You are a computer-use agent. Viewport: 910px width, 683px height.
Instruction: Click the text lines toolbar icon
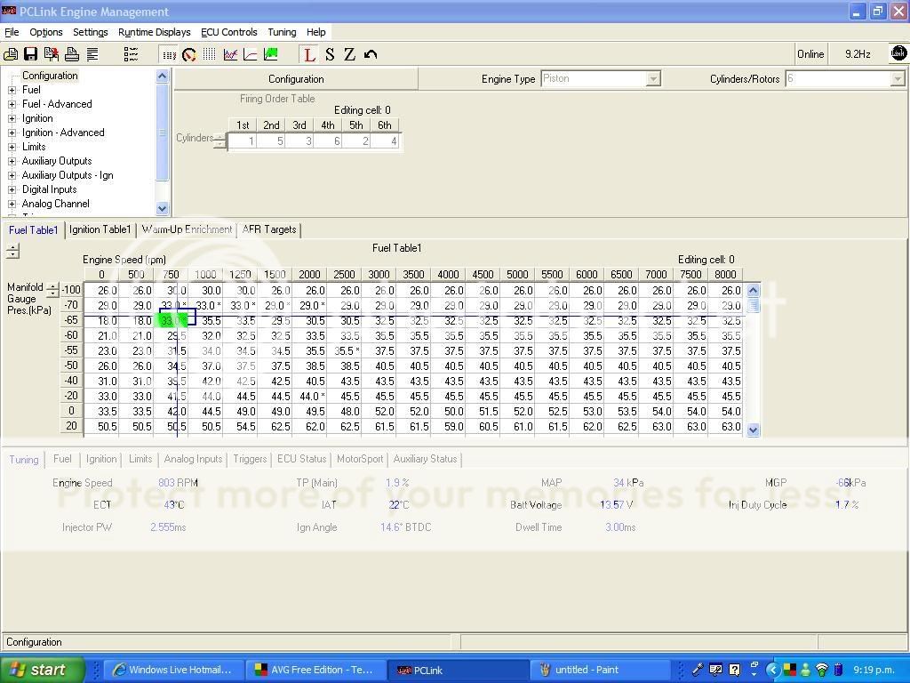point(92,54)
